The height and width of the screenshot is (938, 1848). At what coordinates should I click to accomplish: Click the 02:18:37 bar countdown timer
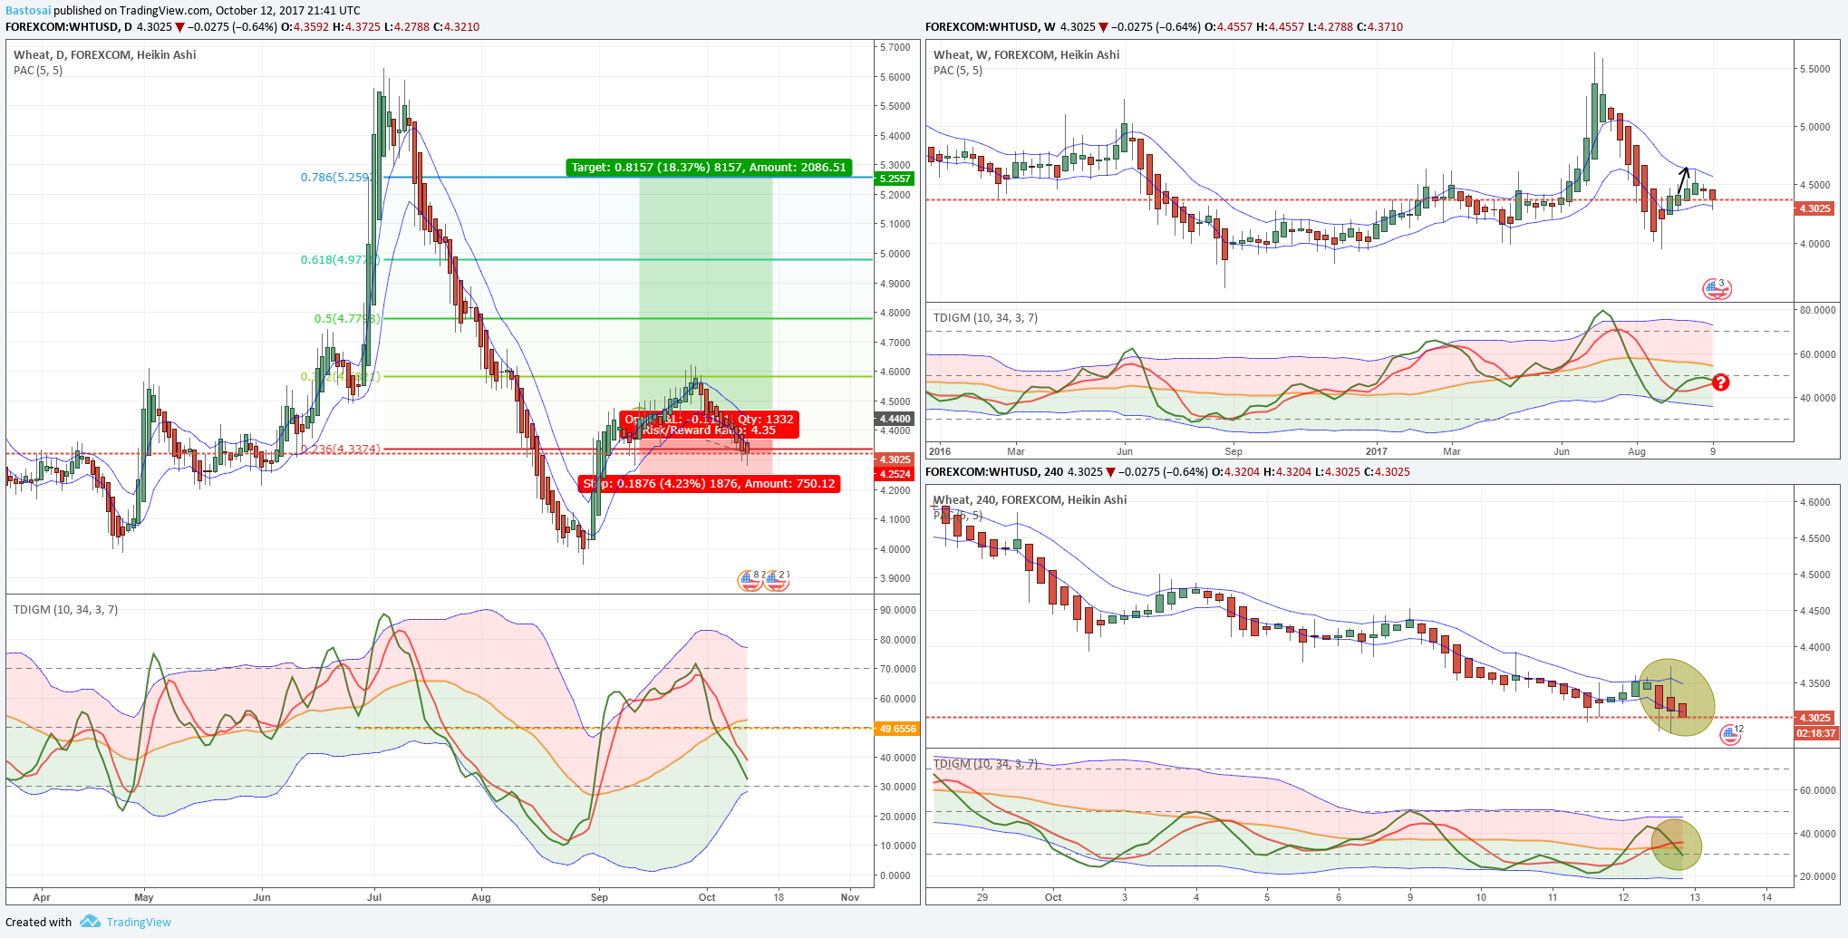coord(1816,733)
